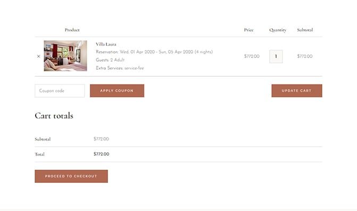Click the Subtotal label under Cart totals

coord(43,139)
